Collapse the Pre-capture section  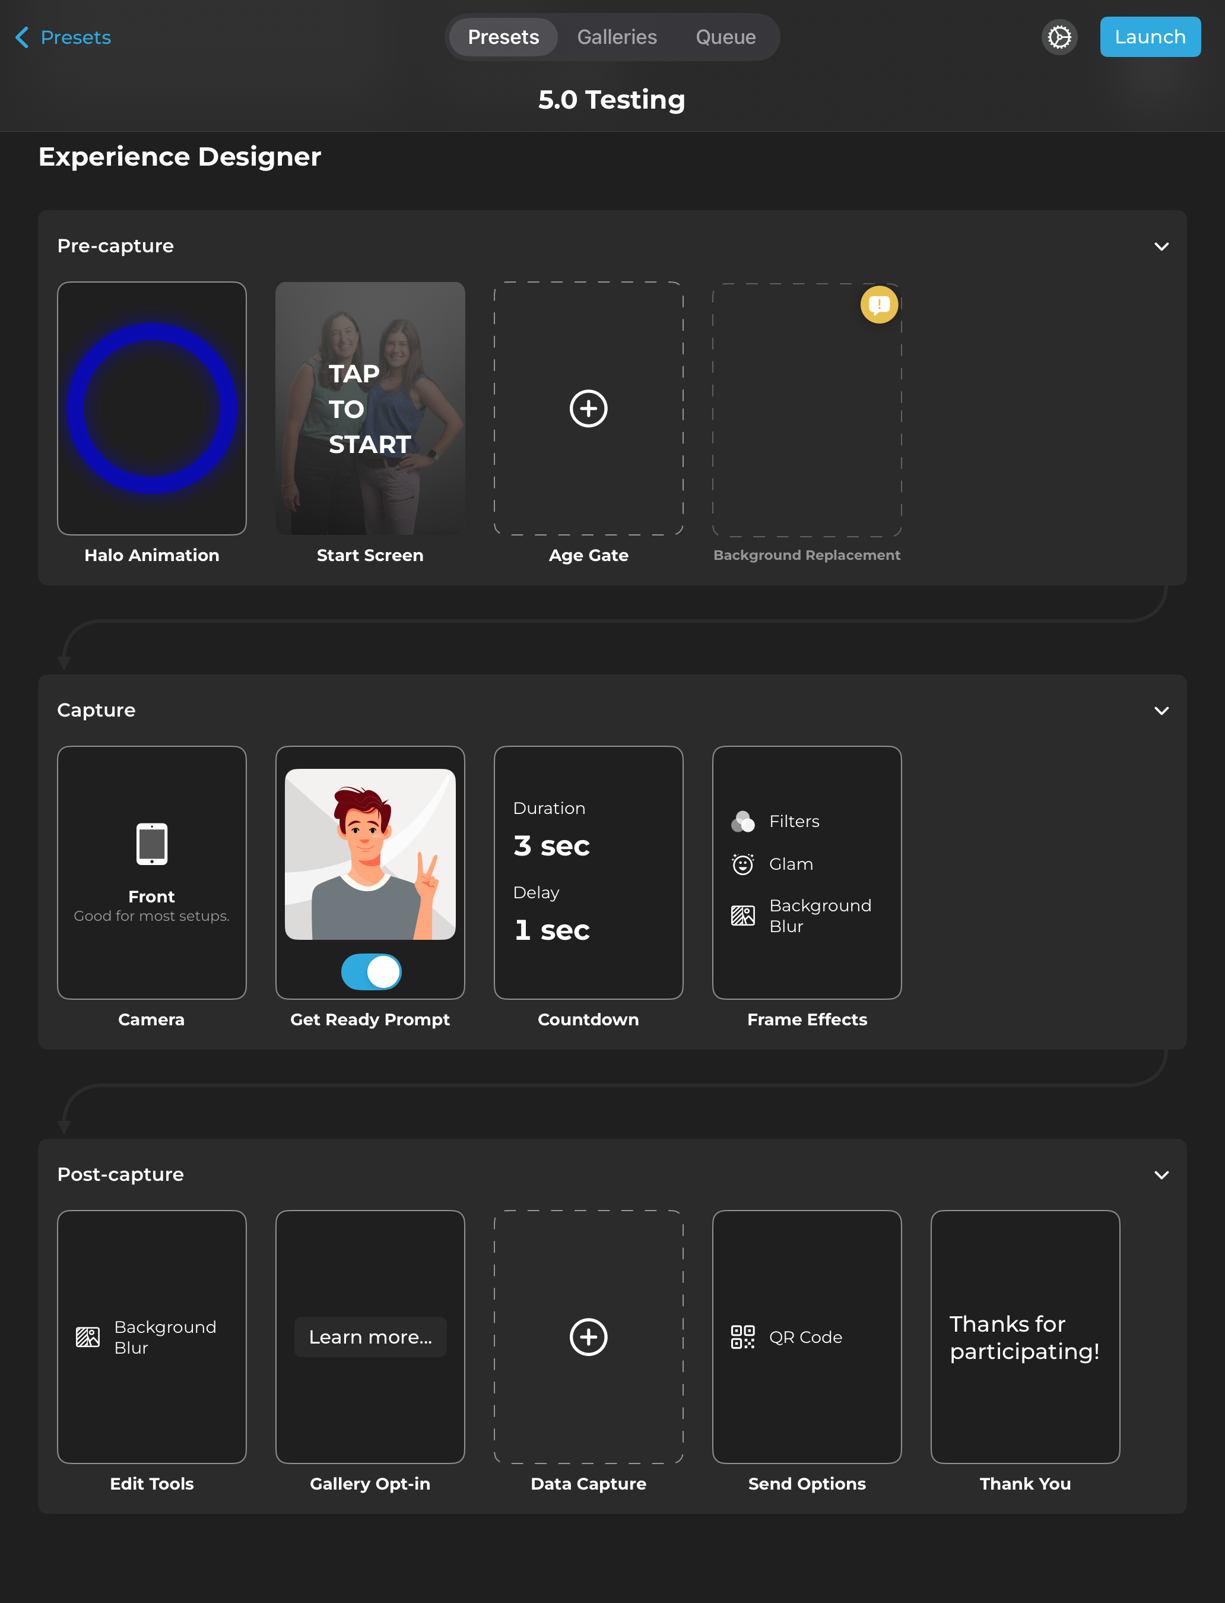click(1161, 246)
